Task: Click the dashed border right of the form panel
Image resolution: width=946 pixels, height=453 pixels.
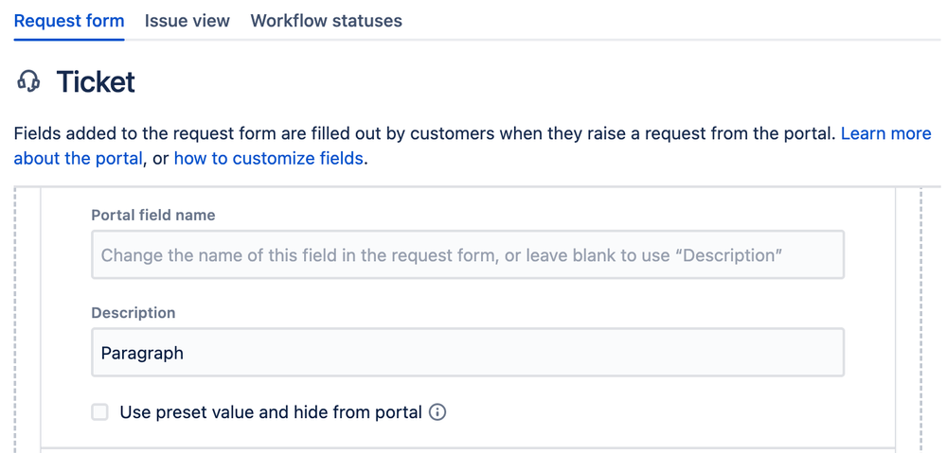Action: coord(921,322)
